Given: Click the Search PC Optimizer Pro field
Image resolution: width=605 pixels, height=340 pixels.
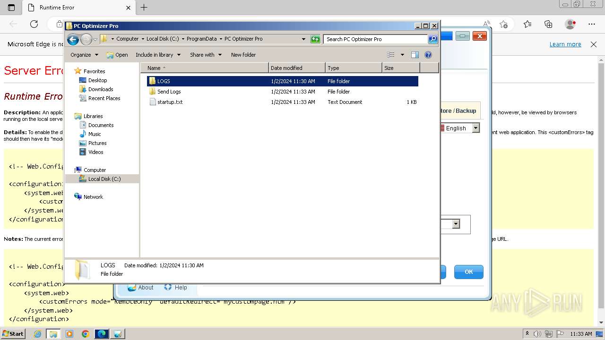Looking at the screenshot, I should point(376,39).
